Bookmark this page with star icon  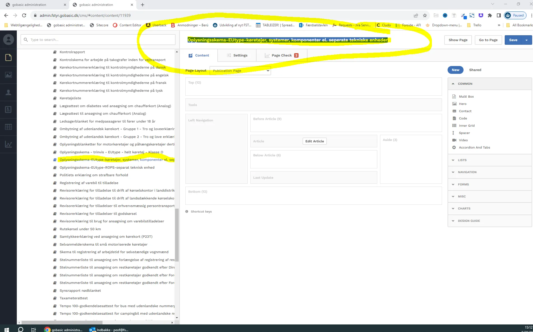click(x=425, y=15)
